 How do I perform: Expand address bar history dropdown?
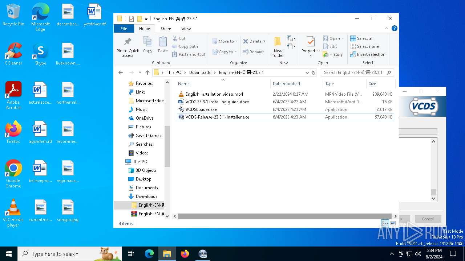[307, 72]
